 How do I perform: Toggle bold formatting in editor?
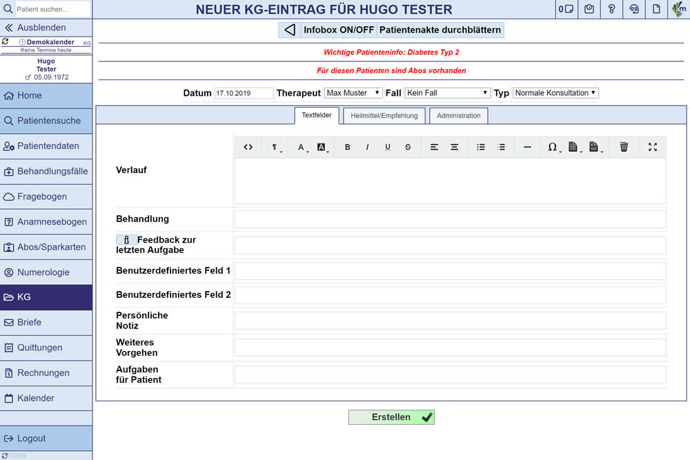[347, 147]
